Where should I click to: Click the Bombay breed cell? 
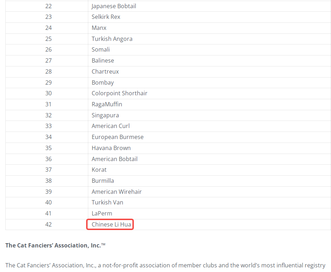(x=103, y=82)
